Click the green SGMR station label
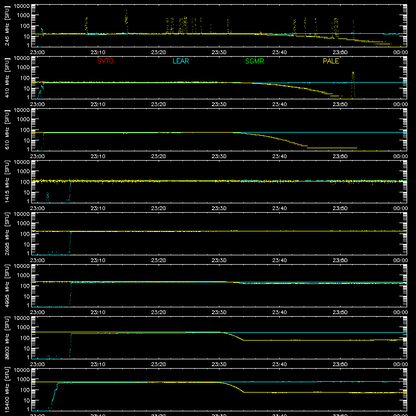The height and width of the screenshot is (416, 416). (x=254, y=61)
